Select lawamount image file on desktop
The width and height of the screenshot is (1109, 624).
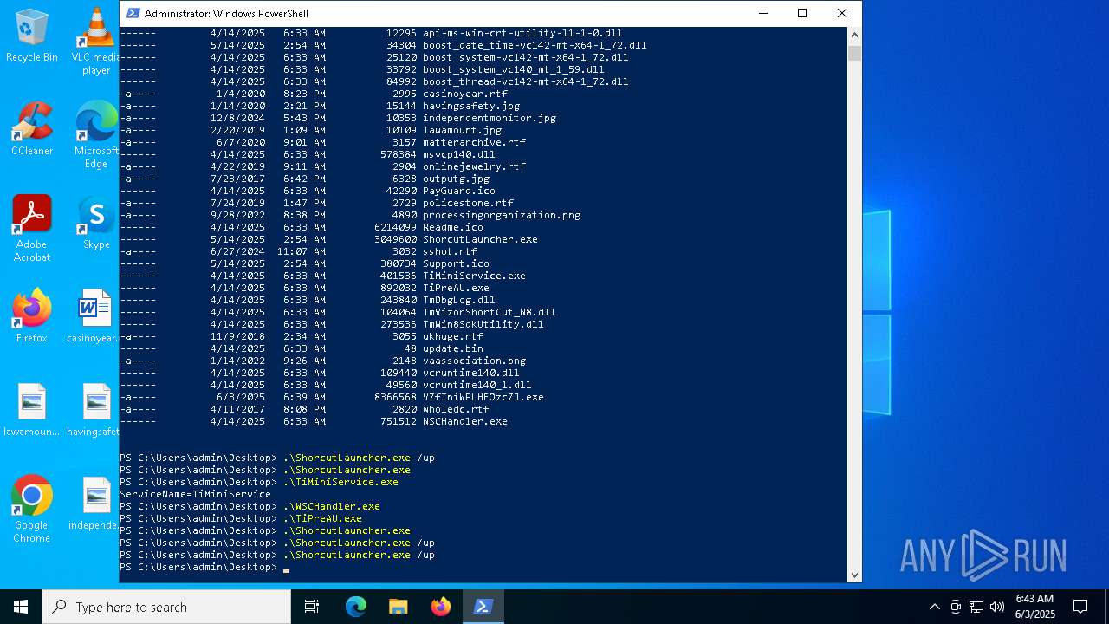point(32,410)
